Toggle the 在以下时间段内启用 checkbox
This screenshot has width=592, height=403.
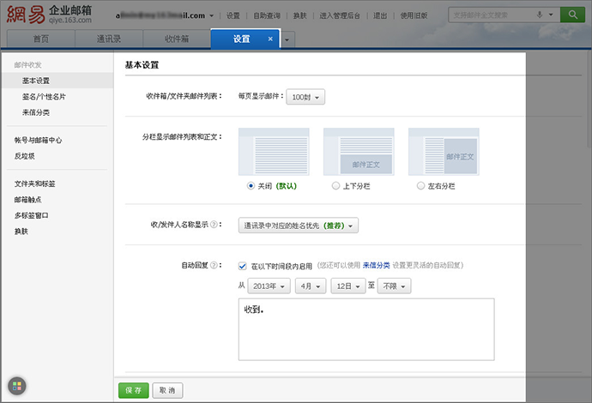[243, 266]
